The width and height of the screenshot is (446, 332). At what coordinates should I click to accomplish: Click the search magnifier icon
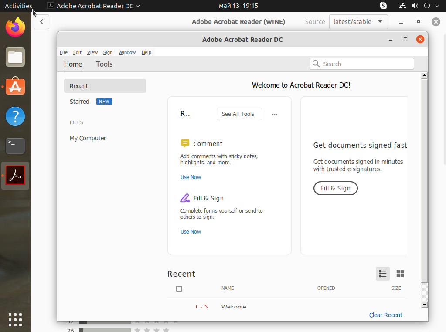click(x=316, y=64)
